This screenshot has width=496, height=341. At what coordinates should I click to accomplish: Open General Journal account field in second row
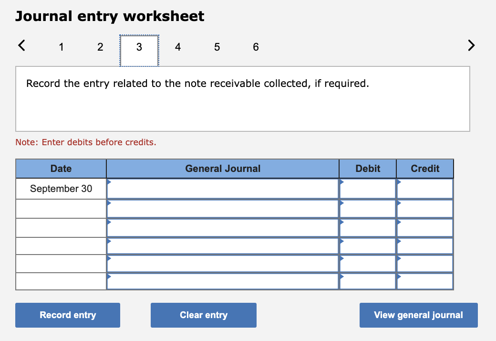(223, 209)
